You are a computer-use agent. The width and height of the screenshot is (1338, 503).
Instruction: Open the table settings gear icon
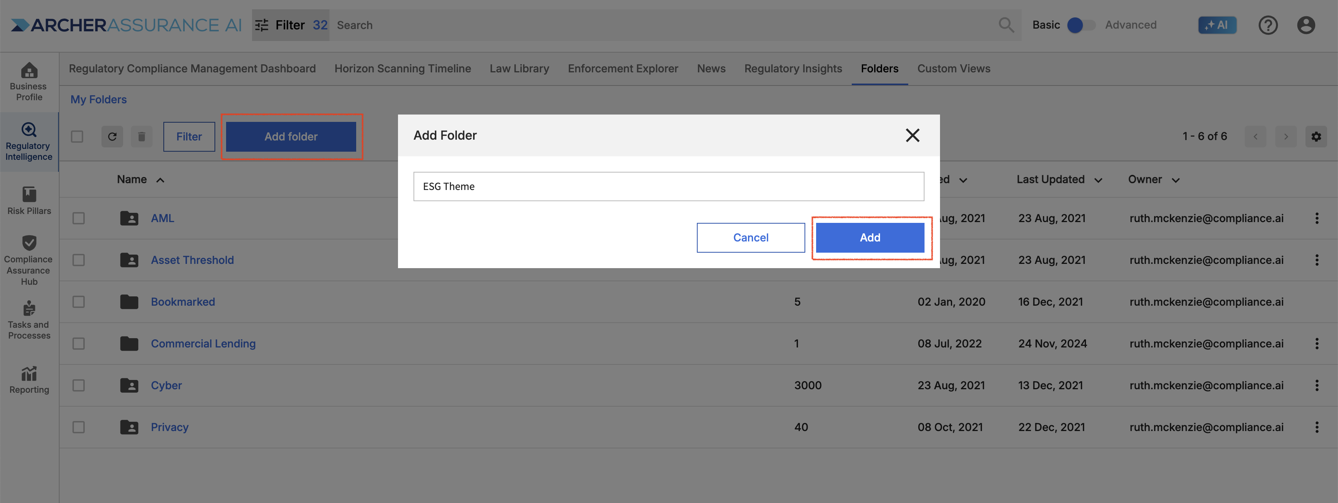pyautogui.click(x=1316, y=137)
